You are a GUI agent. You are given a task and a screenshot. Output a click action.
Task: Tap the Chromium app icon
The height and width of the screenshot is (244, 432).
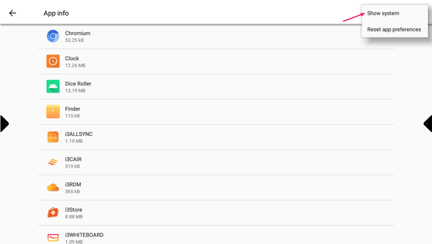click(53, 36)
